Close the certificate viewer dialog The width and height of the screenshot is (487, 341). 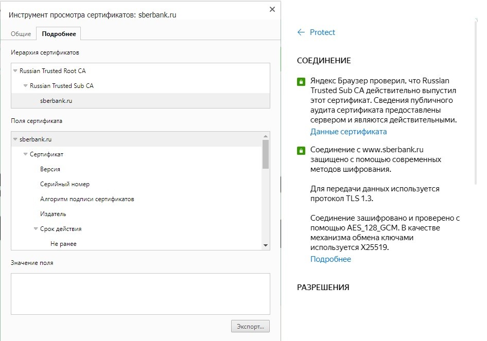coord(272,9)
